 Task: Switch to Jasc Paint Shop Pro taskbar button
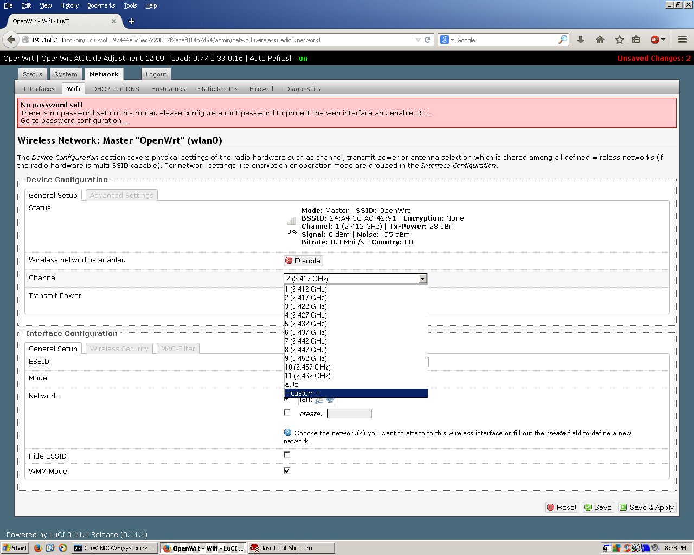tap(291, 548)
